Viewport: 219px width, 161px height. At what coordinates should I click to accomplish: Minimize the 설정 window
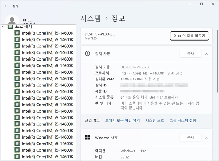pos(190,4)
